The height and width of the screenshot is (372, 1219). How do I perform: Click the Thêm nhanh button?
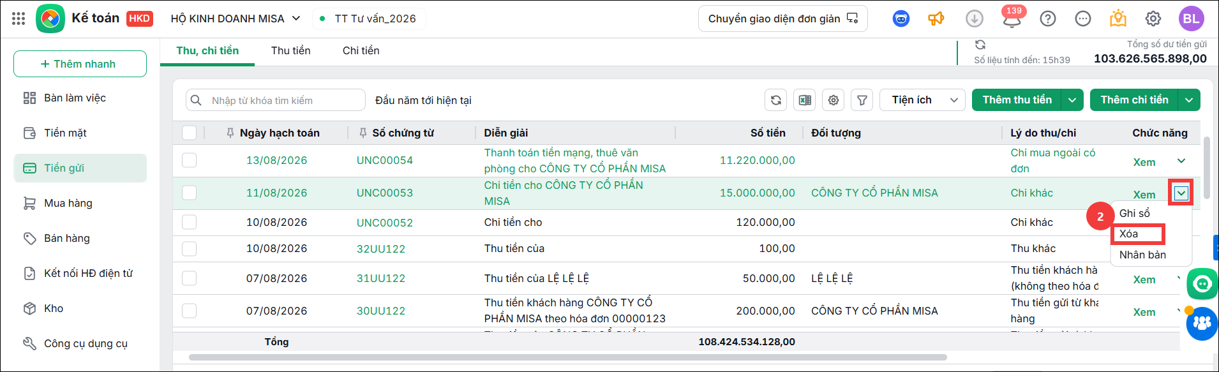[x=80, y=64]
